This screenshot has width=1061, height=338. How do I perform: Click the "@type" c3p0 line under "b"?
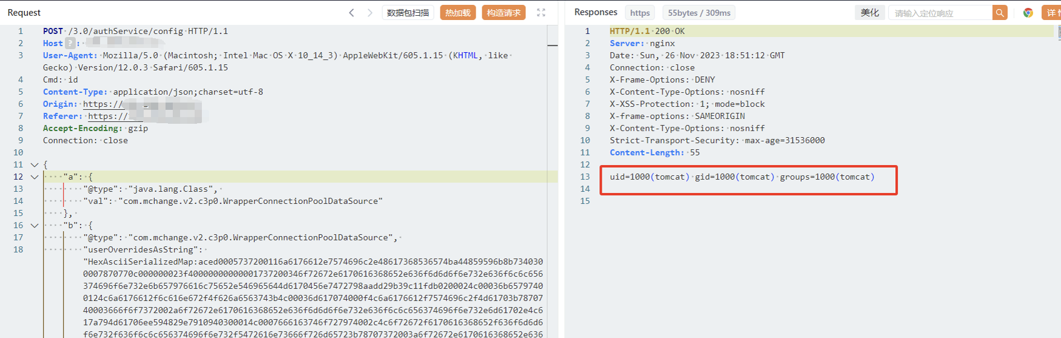point(241,237)
